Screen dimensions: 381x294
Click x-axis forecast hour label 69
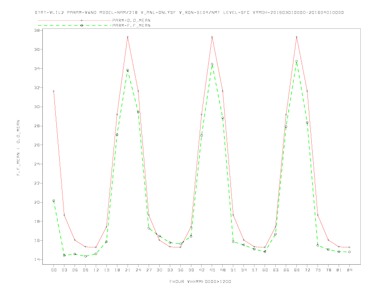(297, 270)
